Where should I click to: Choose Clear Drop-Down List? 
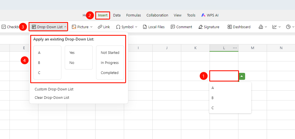[x=52, y=98]
